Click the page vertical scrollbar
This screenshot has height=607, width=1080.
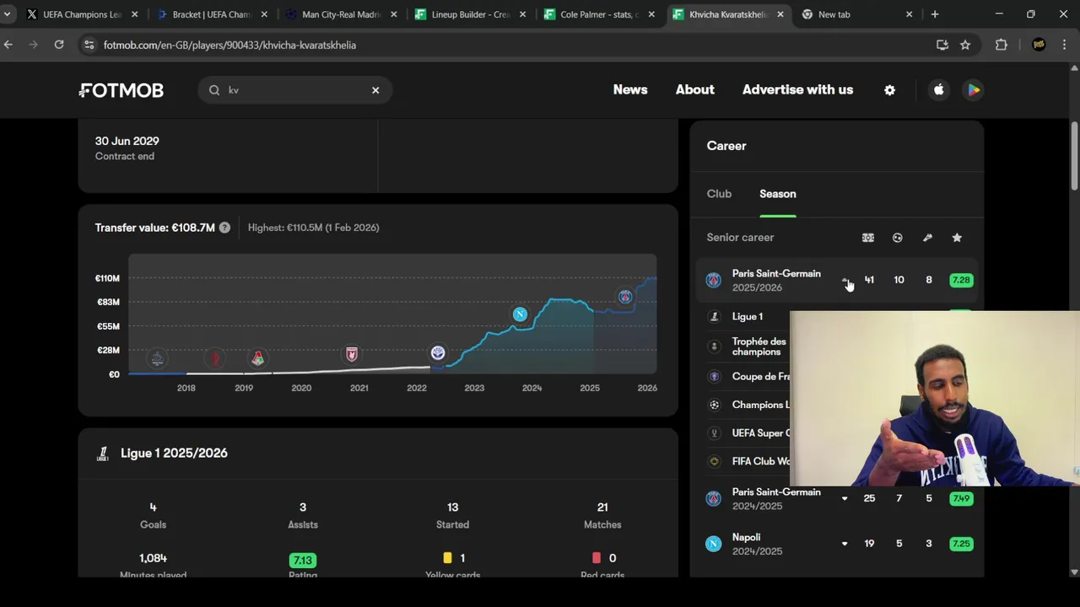pos(1074,156)
